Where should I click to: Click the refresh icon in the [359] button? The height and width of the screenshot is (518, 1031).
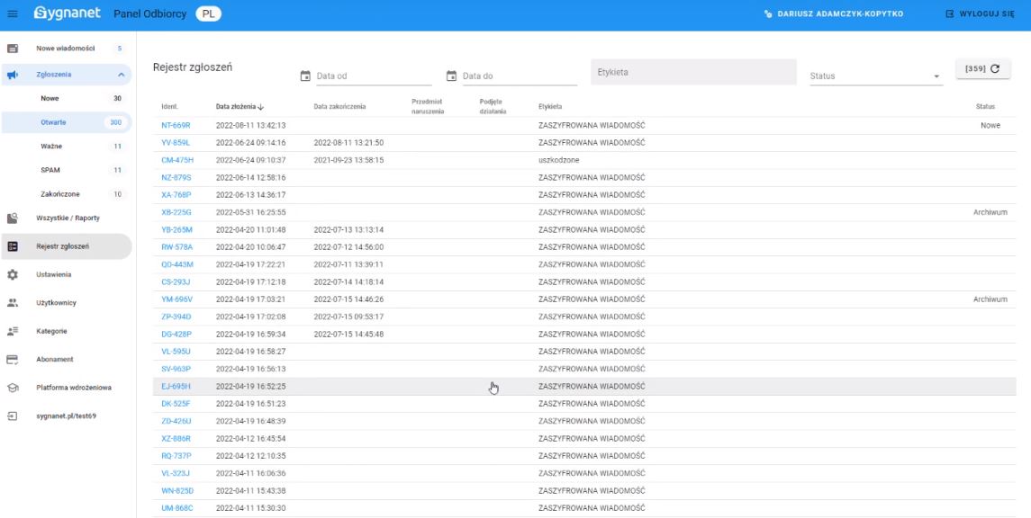(x=995, y=68)
